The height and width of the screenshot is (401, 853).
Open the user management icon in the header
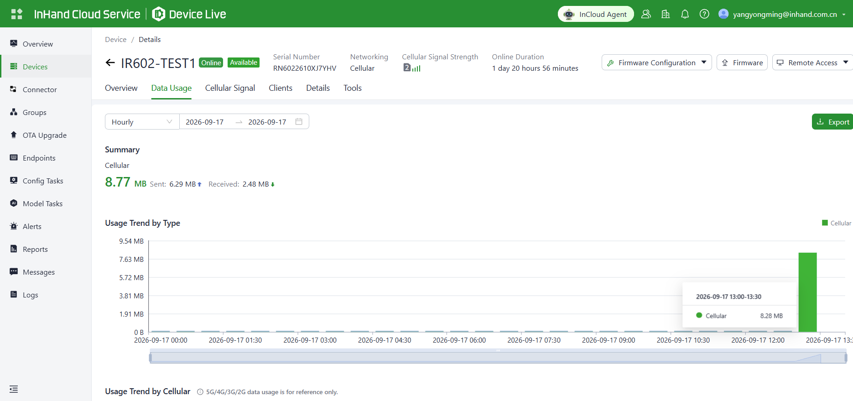(646, 14)
